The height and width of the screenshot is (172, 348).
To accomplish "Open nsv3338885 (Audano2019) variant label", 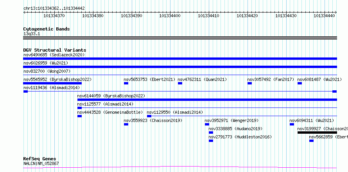I will click(235, 129).
